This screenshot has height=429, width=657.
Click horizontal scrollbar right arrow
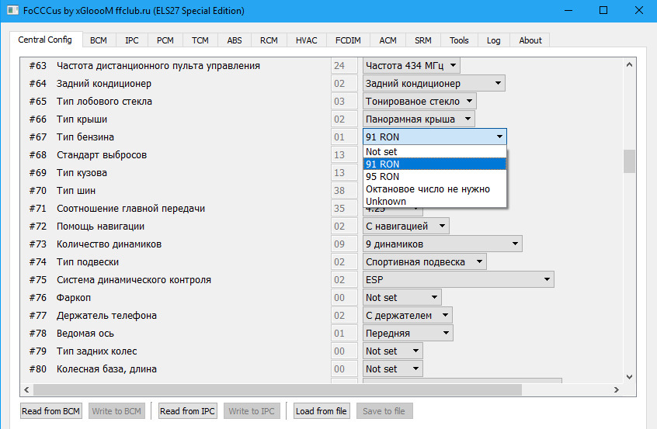[x=616, y=389]
